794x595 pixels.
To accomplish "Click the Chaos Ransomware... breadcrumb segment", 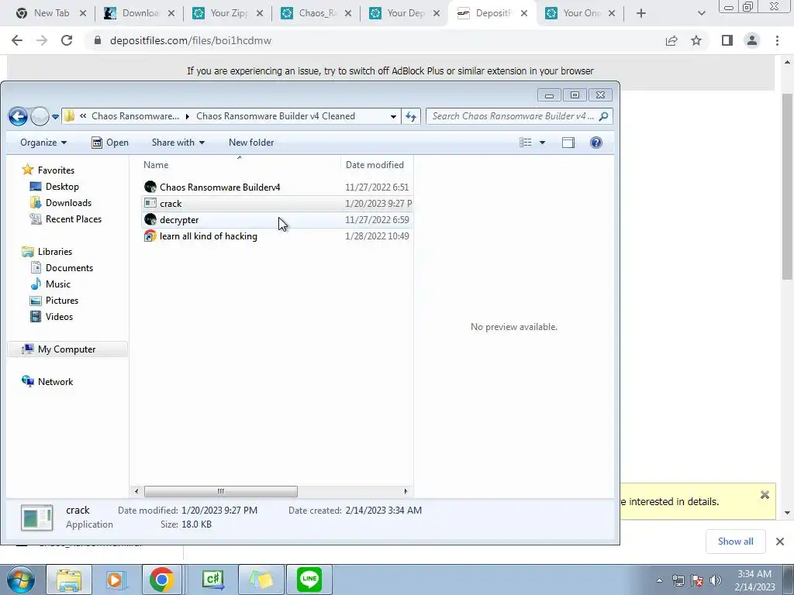I will pos(135,116).
